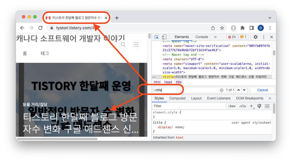
Task: Cancel the DOM search
Action: [x=262, y=90]
